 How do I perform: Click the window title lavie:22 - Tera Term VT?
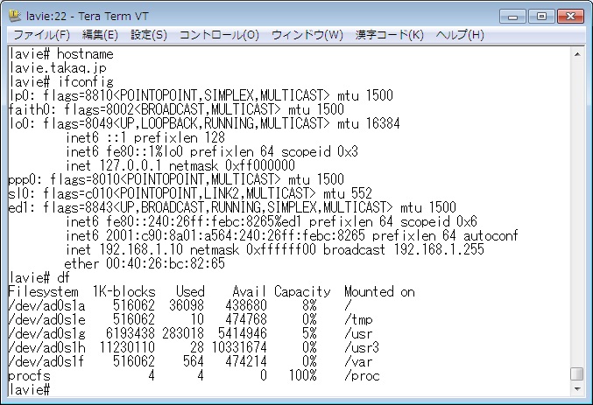coord(88,17)
